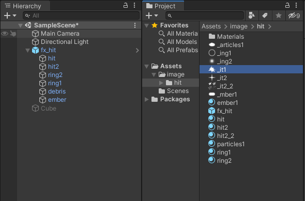
Task: Open the Project panel options menu
Action: click(296, 6)
